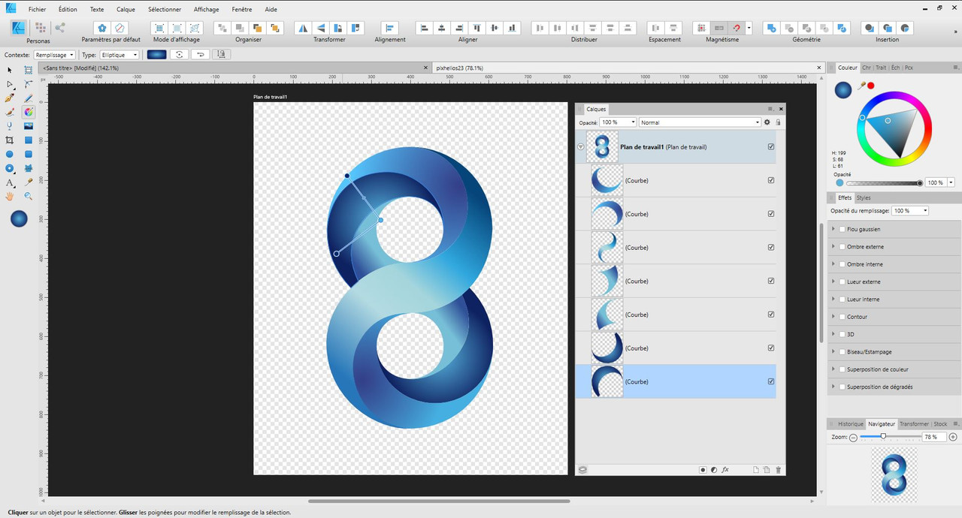Choose the Hand pan tool
The image size is (962, 518).
tap(10, 197)
